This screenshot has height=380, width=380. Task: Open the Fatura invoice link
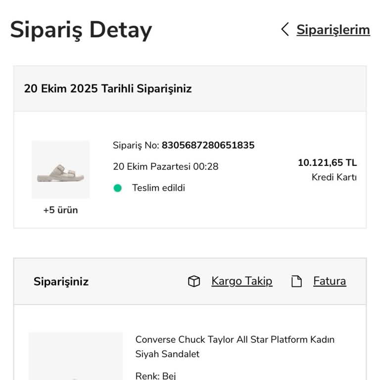pos(330,281)
